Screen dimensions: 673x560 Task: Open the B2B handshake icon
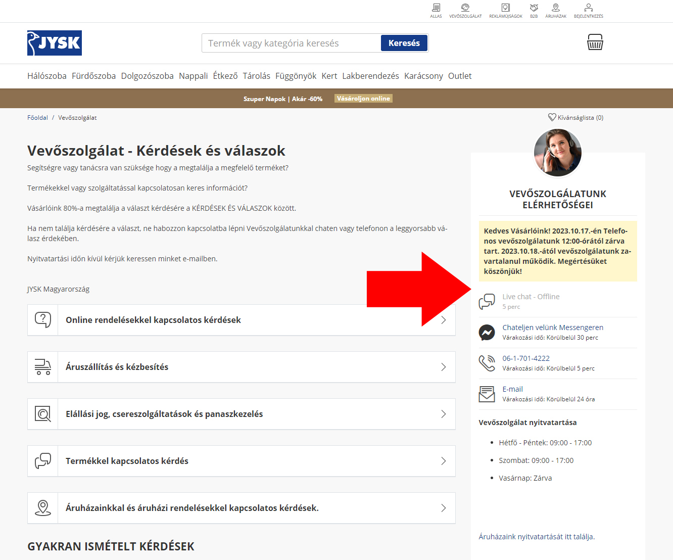click(x=534, y=8)
